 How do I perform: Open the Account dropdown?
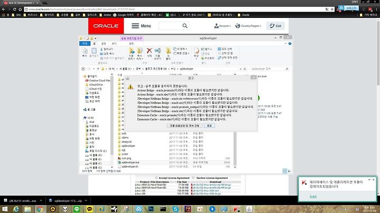pyautogui.click(x=222, y=26)
